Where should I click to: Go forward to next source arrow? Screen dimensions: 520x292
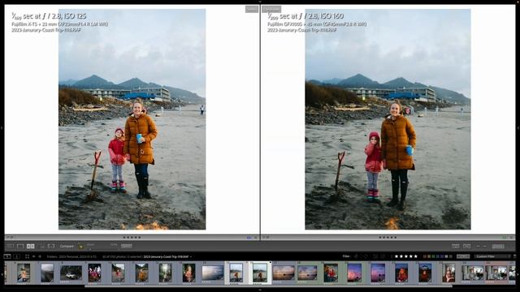click(x=40, y=256)
